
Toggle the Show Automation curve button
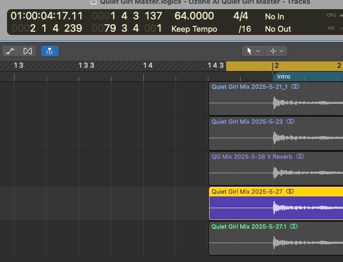pyautogui.click(x=10, y=51)
